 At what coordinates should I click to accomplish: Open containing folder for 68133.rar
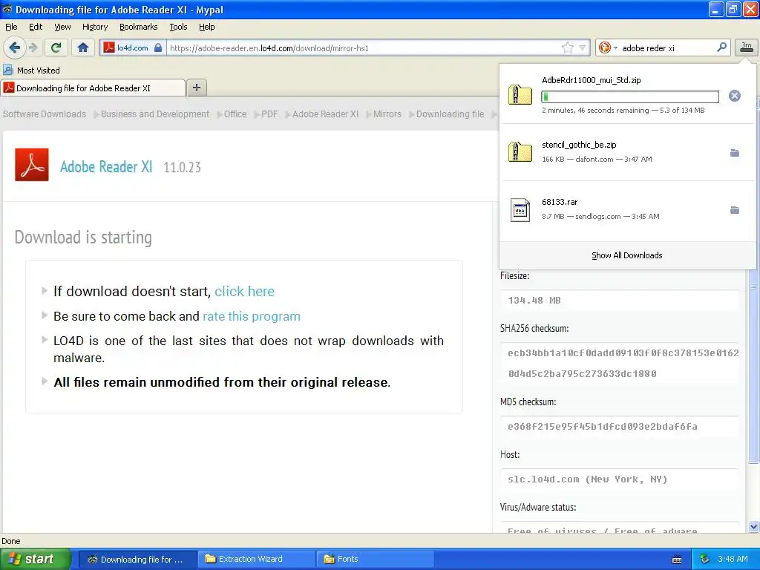coord(735,210)
